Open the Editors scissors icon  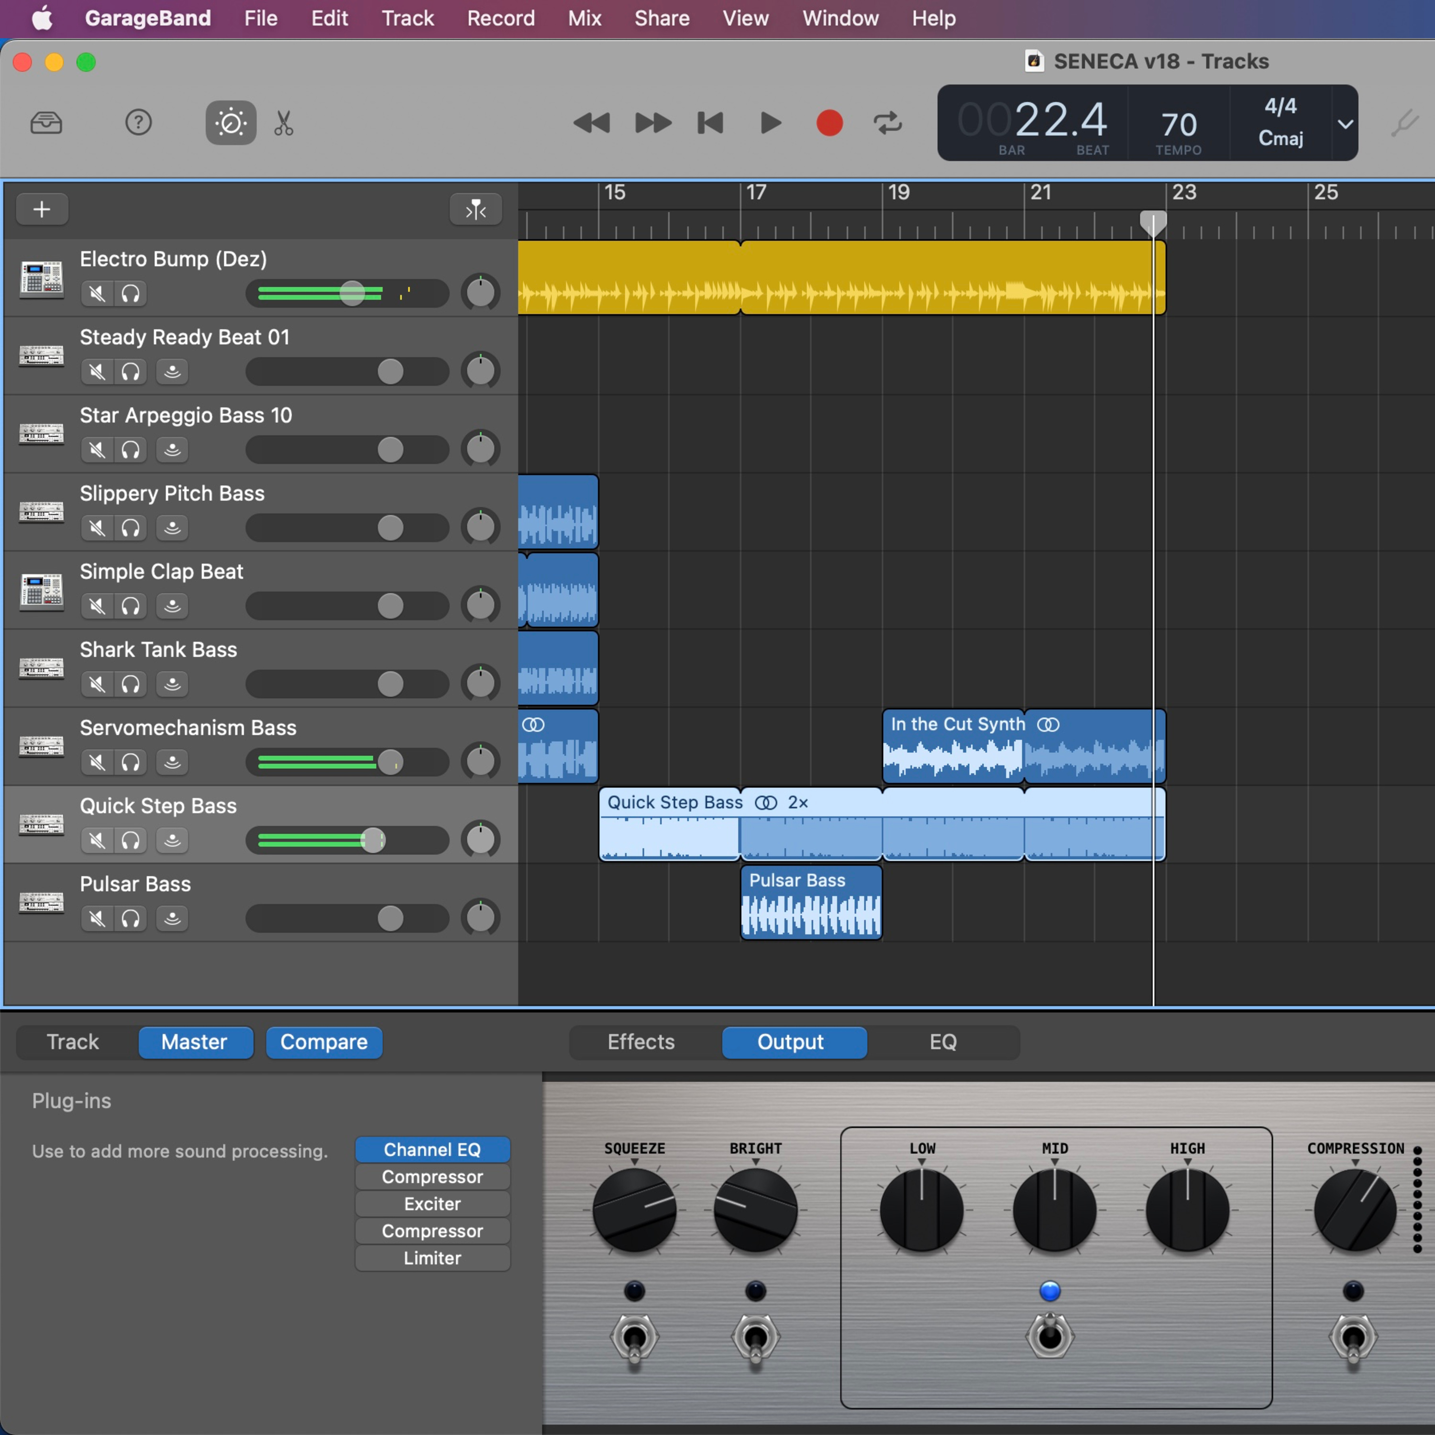pyautogui.click(x=284, y=122)
